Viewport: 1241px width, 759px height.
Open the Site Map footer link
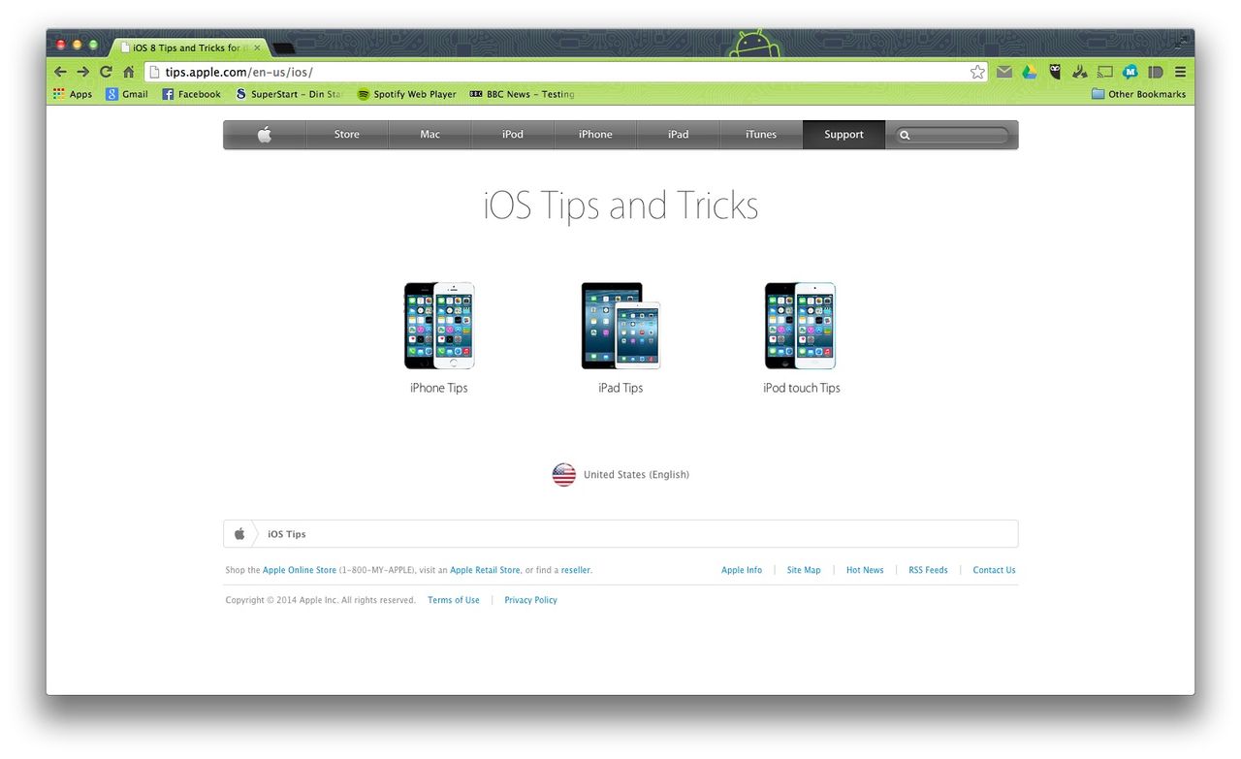pos(804,570)
